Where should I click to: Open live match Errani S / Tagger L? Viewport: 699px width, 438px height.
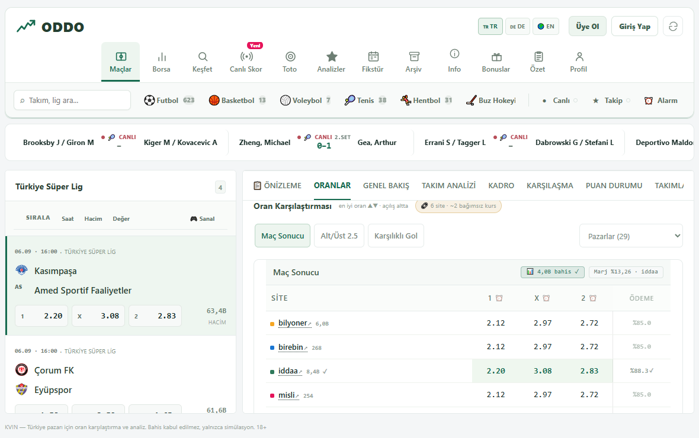(x=519, y=143)
